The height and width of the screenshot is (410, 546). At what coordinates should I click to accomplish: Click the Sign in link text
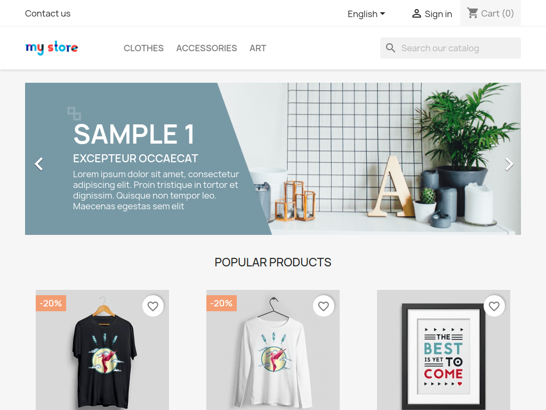tap(438, 14)
